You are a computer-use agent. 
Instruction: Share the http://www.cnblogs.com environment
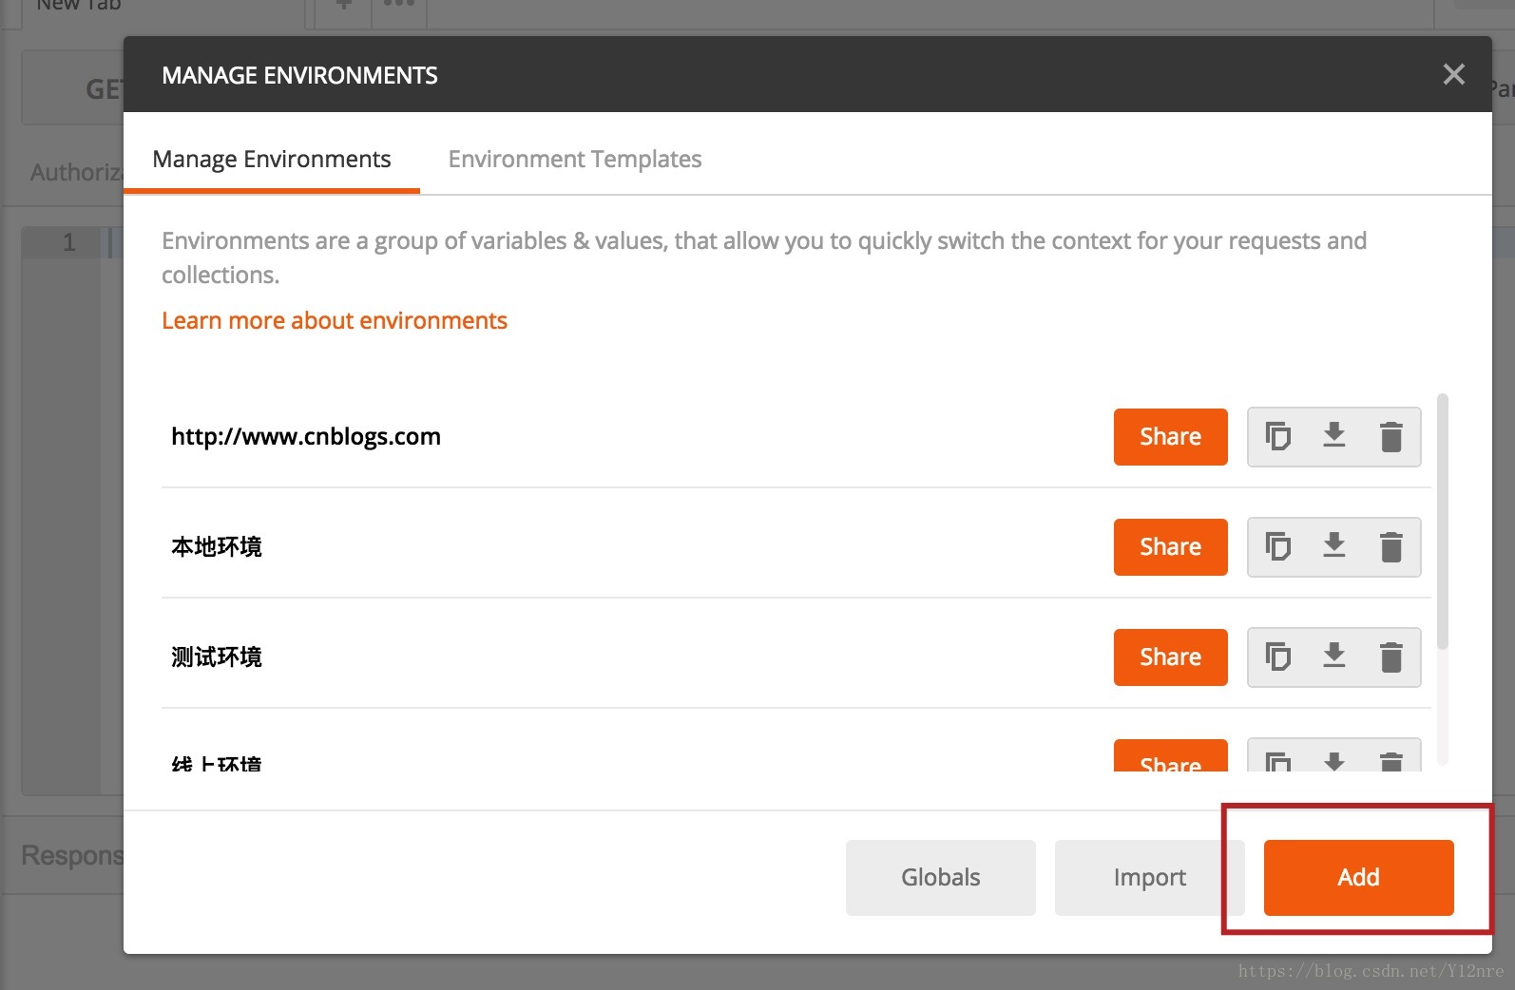pyautogui.click(x=1170, y=437)
